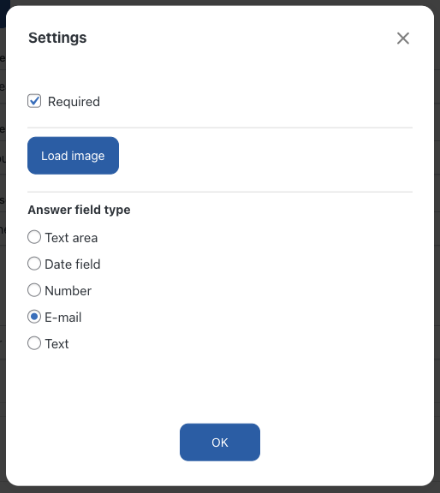Click the divider line under Load image
Screen dimensions: 440x493
(x=220, y=192)
